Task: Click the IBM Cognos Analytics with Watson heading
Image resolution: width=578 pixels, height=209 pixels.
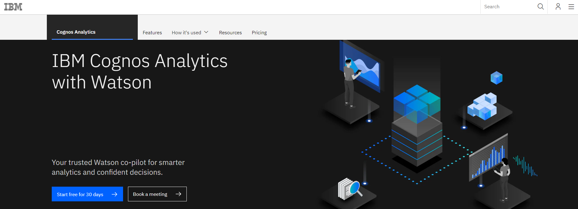Action: (x=140, y=71)
